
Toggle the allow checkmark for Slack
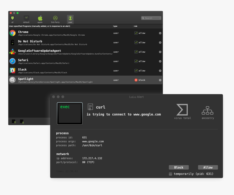click(x=136, y=70)
